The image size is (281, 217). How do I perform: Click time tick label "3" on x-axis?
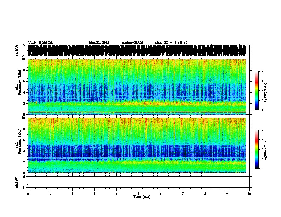pos(94,193)
